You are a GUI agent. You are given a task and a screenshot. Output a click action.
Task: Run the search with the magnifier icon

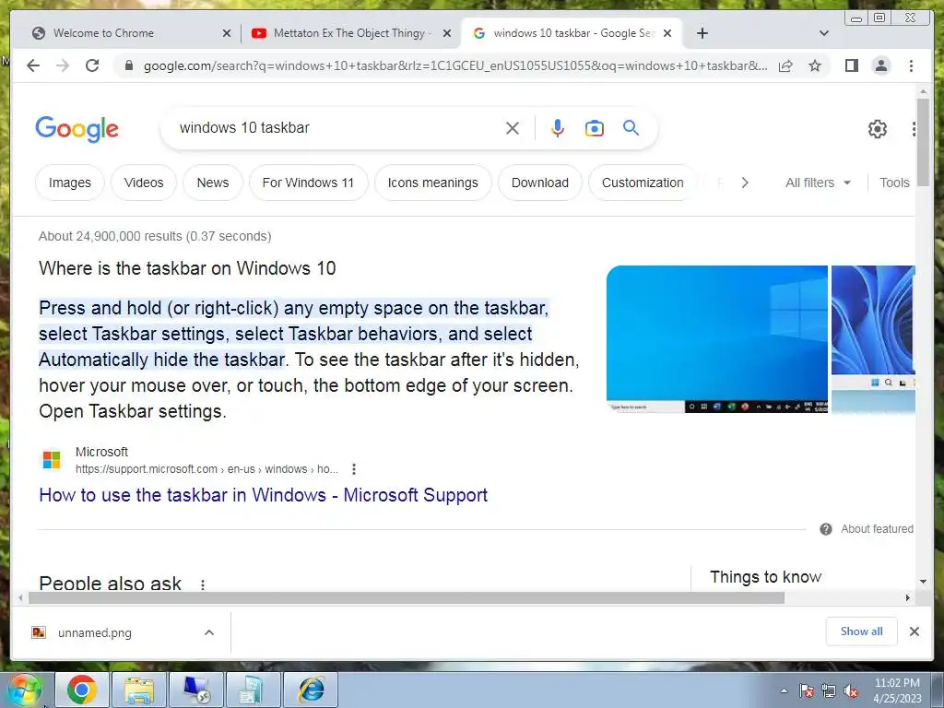point(631,127)
